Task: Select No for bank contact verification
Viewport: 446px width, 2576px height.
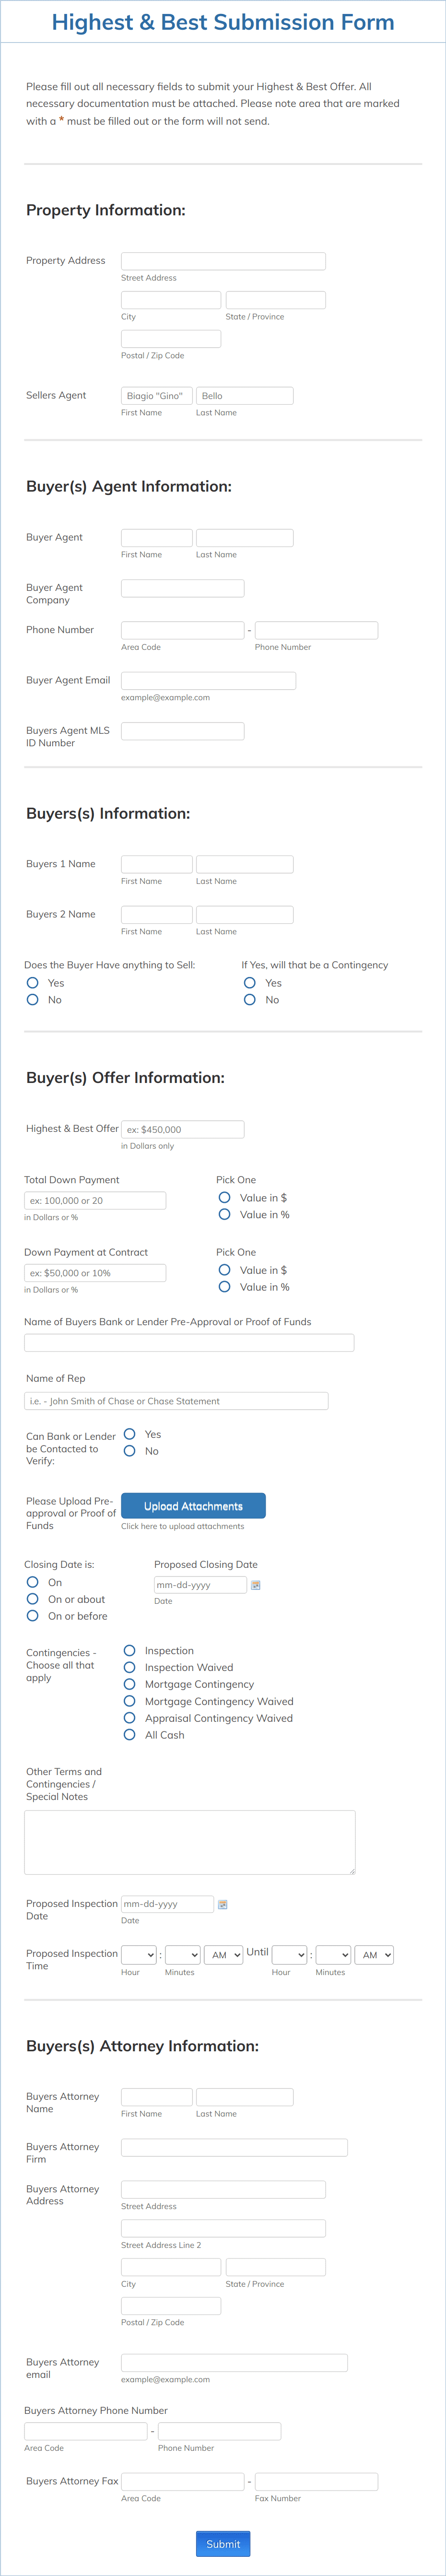Action: tap(129, 1451)
